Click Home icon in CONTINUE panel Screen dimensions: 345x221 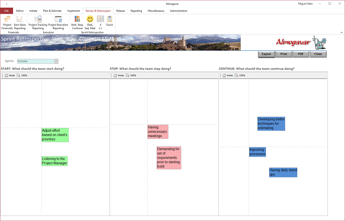coord(227,75)
